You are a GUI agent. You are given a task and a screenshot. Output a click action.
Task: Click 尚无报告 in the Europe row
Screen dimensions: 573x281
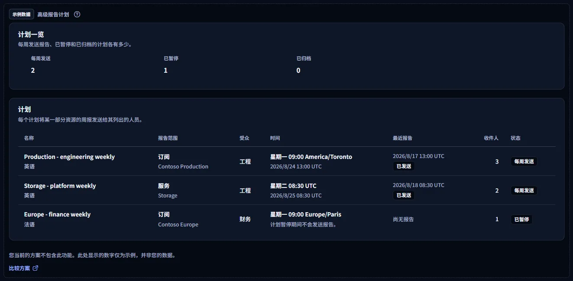(403, 219)
